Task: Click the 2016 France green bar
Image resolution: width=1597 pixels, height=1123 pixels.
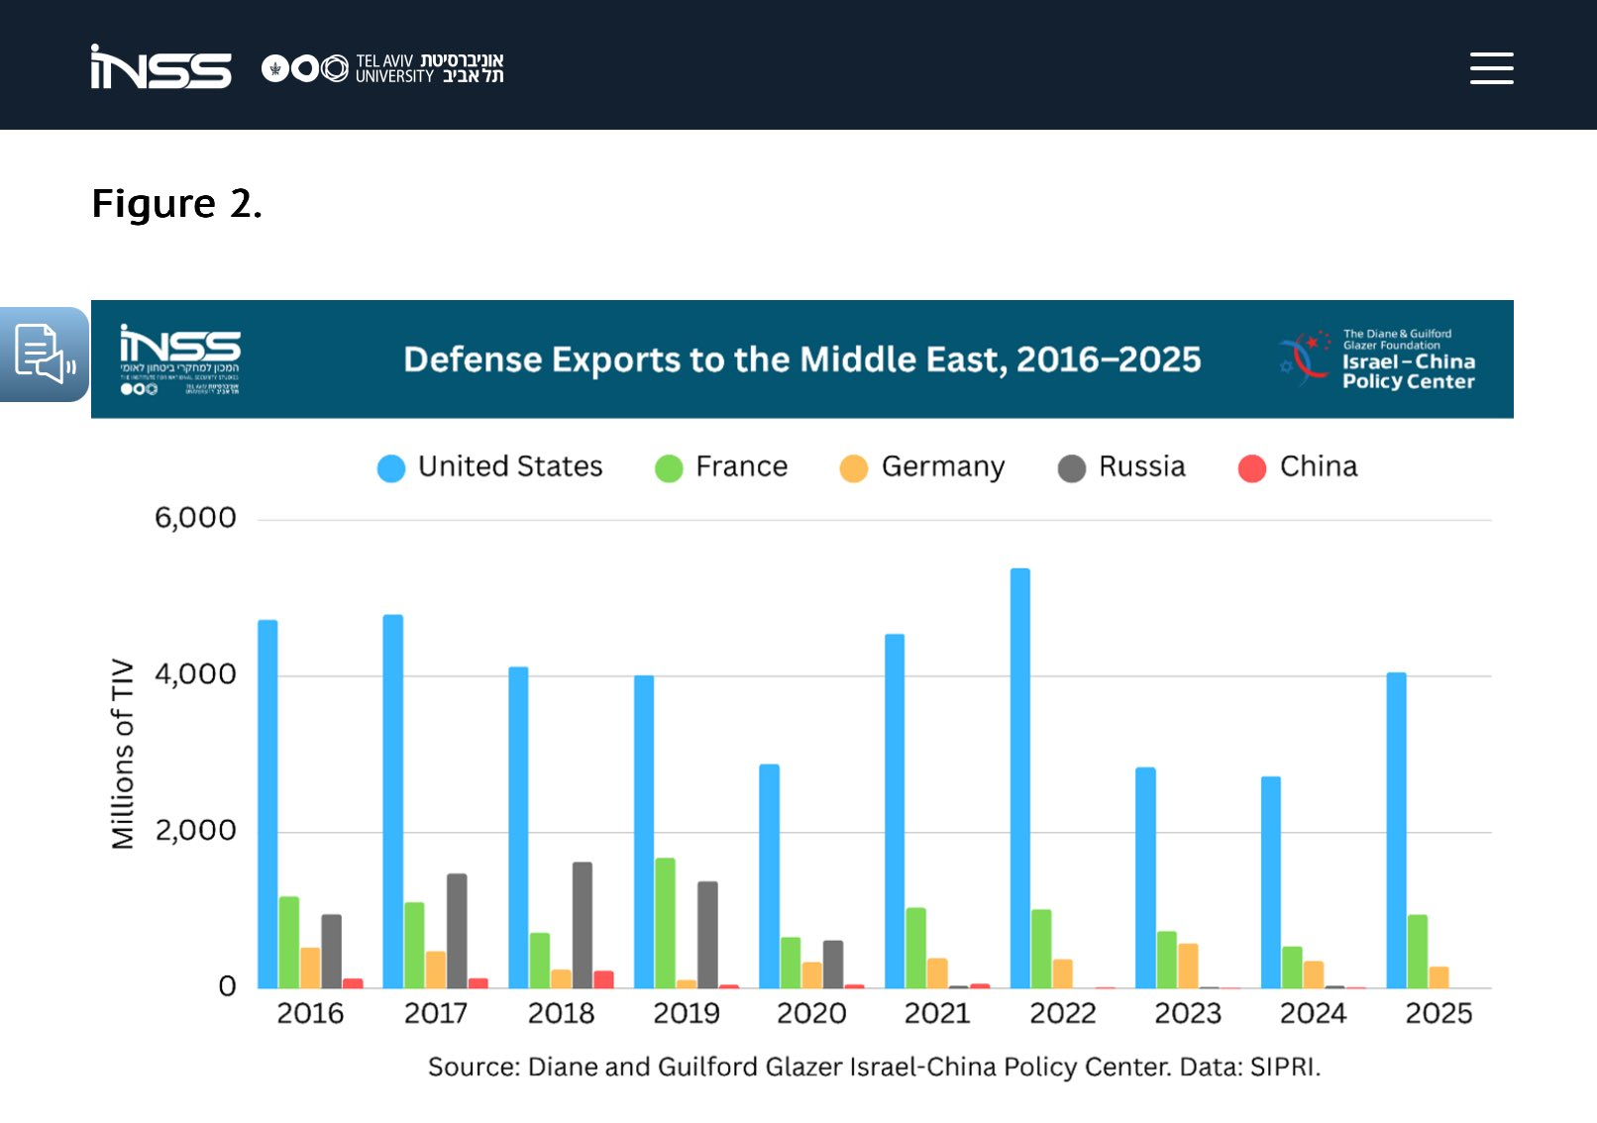Action: tap(289, 943)
